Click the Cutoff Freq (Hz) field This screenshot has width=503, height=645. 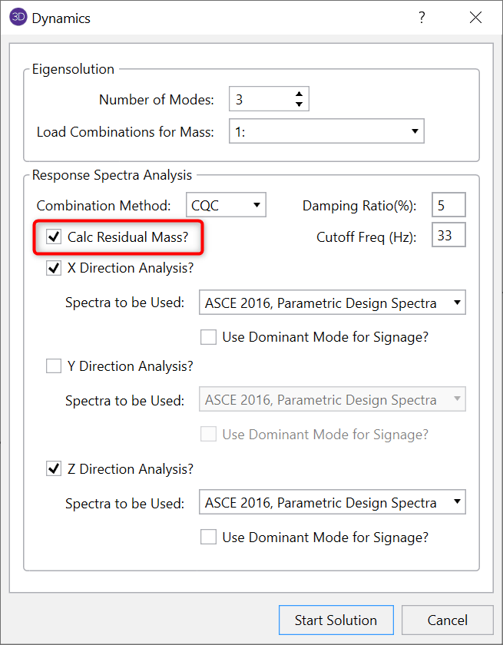[448, 236]
